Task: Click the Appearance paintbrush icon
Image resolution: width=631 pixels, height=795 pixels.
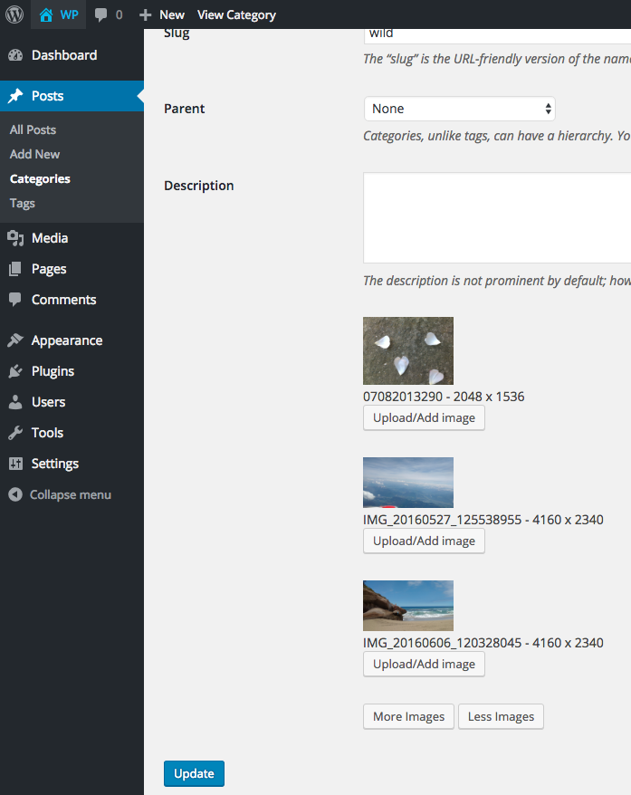Action: pyautogui.click(x=15, y=340)
